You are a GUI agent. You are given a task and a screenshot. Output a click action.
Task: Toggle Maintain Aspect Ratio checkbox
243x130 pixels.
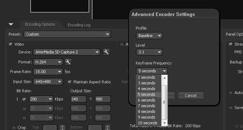pos(69,82)
